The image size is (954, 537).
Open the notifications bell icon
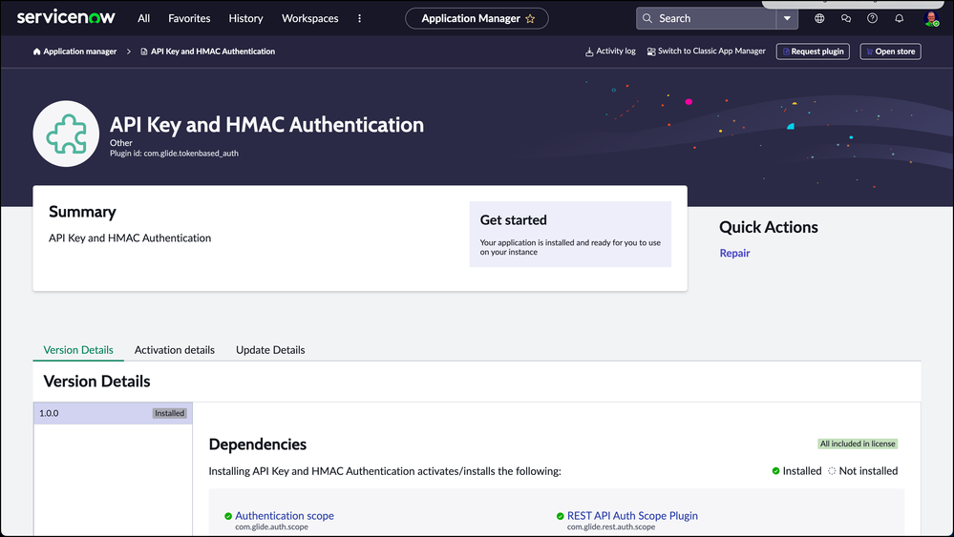click(x=899, y=18)
